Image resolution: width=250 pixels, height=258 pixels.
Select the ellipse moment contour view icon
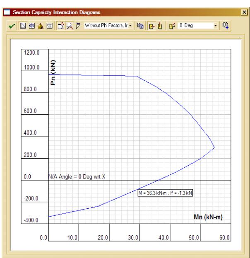click(32, 26)
